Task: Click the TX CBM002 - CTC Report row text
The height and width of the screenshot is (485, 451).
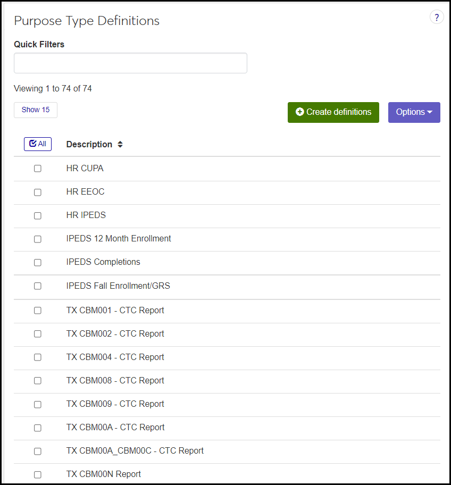Action: click(x=115, y=334)
